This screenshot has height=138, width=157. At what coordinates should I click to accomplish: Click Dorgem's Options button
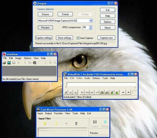point(108,22)
